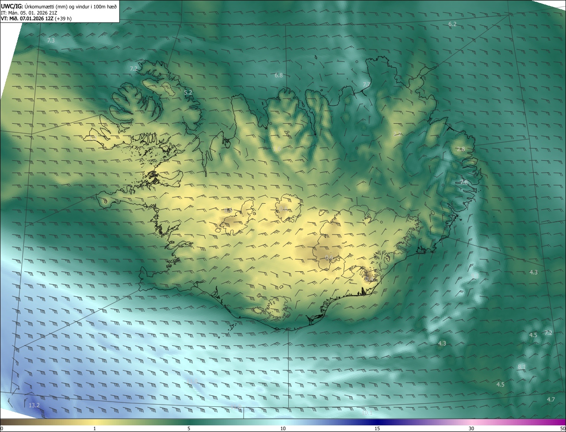Click the precipitation color scale bar

pyautogui.click(x=283, y=422)
